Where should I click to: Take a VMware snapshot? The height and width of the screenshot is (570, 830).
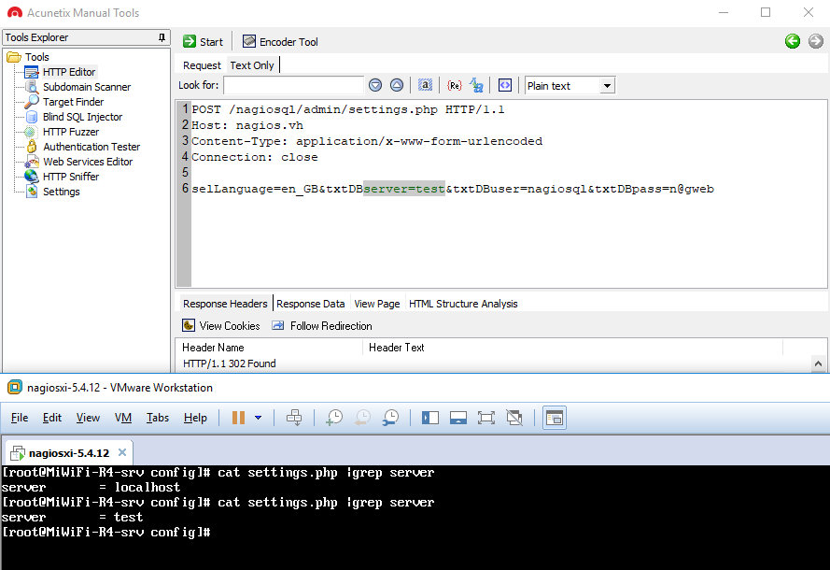click(x=333, y=418)
